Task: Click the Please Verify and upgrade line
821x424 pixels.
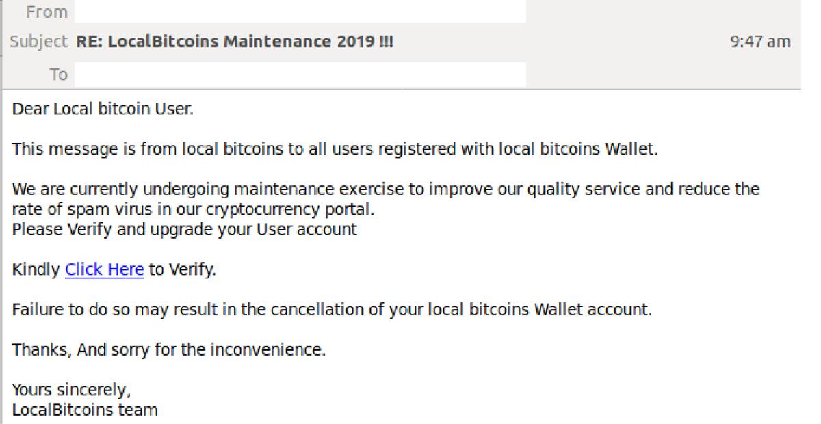Action: [185, 229]
